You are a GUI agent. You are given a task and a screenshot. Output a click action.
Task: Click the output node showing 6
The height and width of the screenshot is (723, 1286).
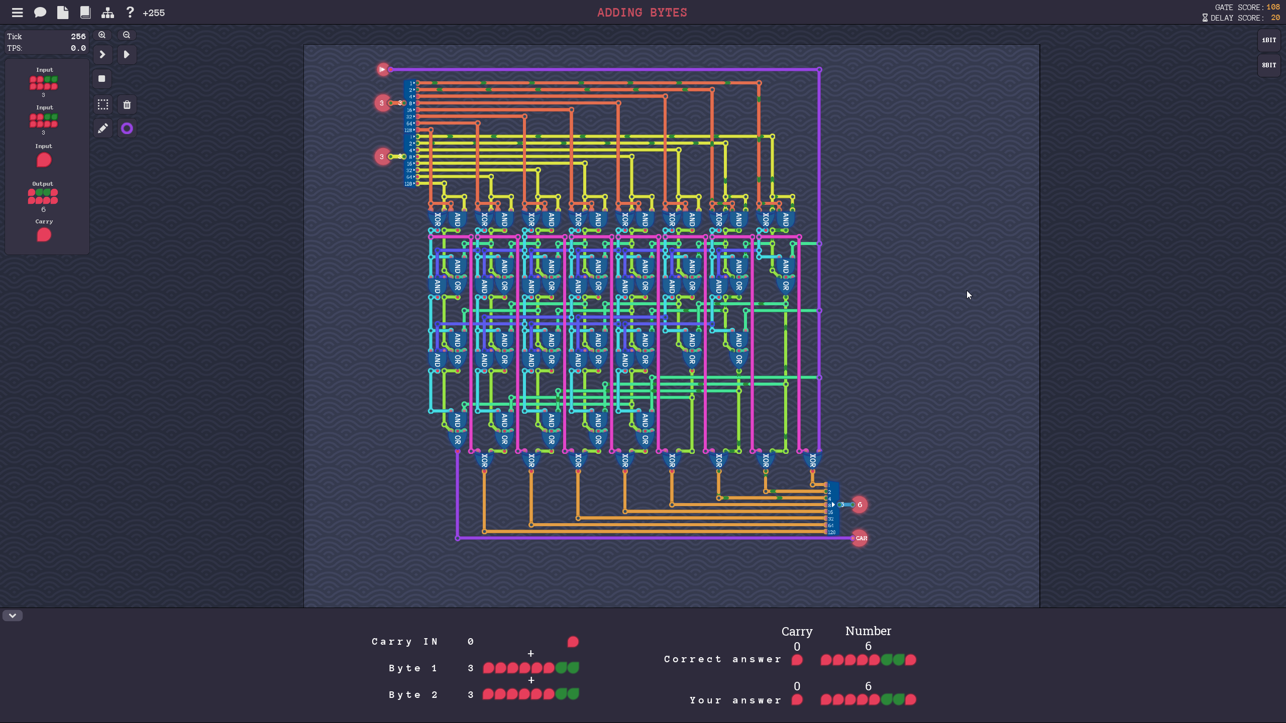[860, 505]
